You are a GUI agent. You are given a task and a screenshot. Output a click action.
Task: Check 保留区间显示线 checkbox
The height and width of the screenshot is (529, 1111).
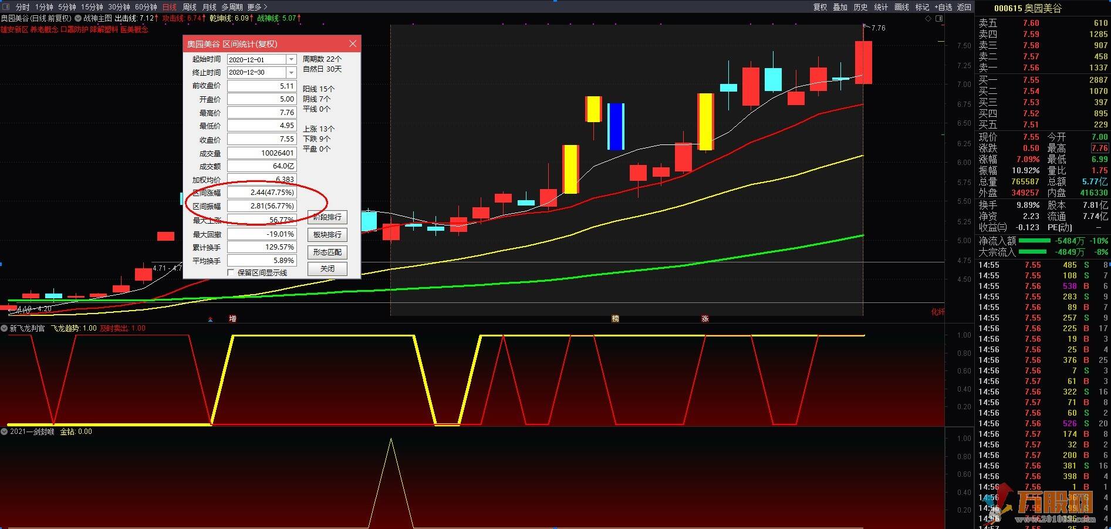click(x=231, y=272)
